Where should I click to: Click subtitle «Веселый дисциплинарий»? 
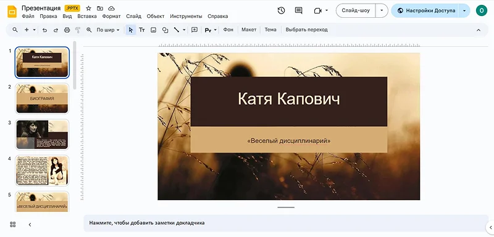tap(289, 140)
